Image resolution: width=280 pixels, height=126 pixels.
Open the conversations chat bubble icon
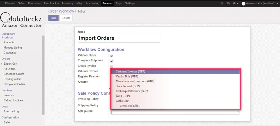[228, 3]
